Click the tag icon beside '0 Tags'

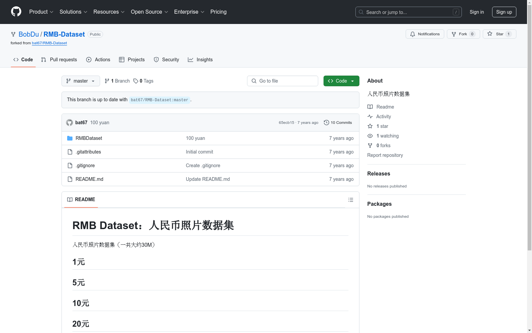(136, 81)
